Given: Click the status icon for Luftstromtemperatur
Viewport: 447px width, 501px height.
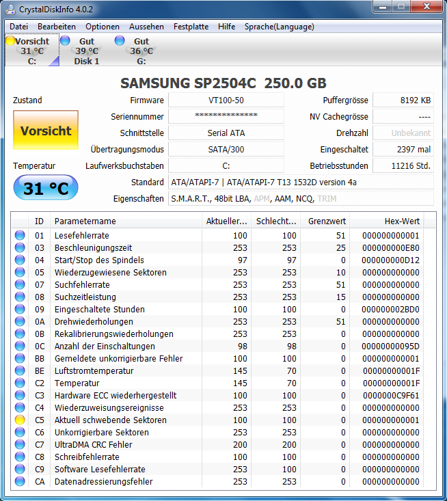Looking at the screenshot, I should coord(20,370).
